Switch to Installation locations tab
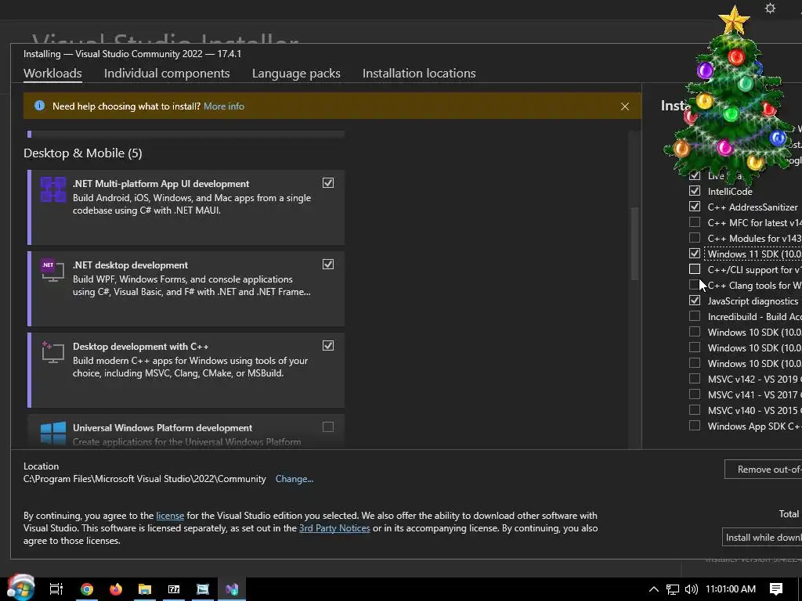Screen dimensions: 802x601 [419, 73]
